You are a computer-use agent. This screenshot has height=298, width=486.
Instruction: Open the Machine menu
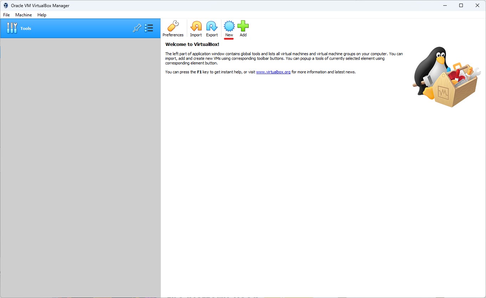24,15
